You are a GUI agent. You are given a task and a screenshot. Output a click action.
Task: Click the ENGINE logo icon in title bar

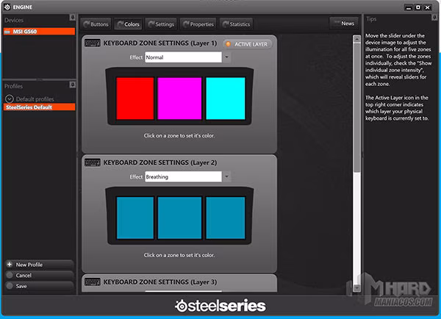tap(7, 6)
